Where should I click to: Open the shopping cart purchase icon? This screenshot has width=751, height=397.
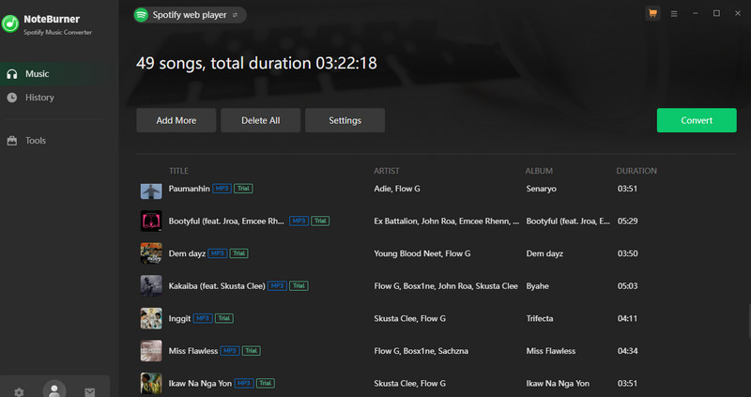point(652,13)
